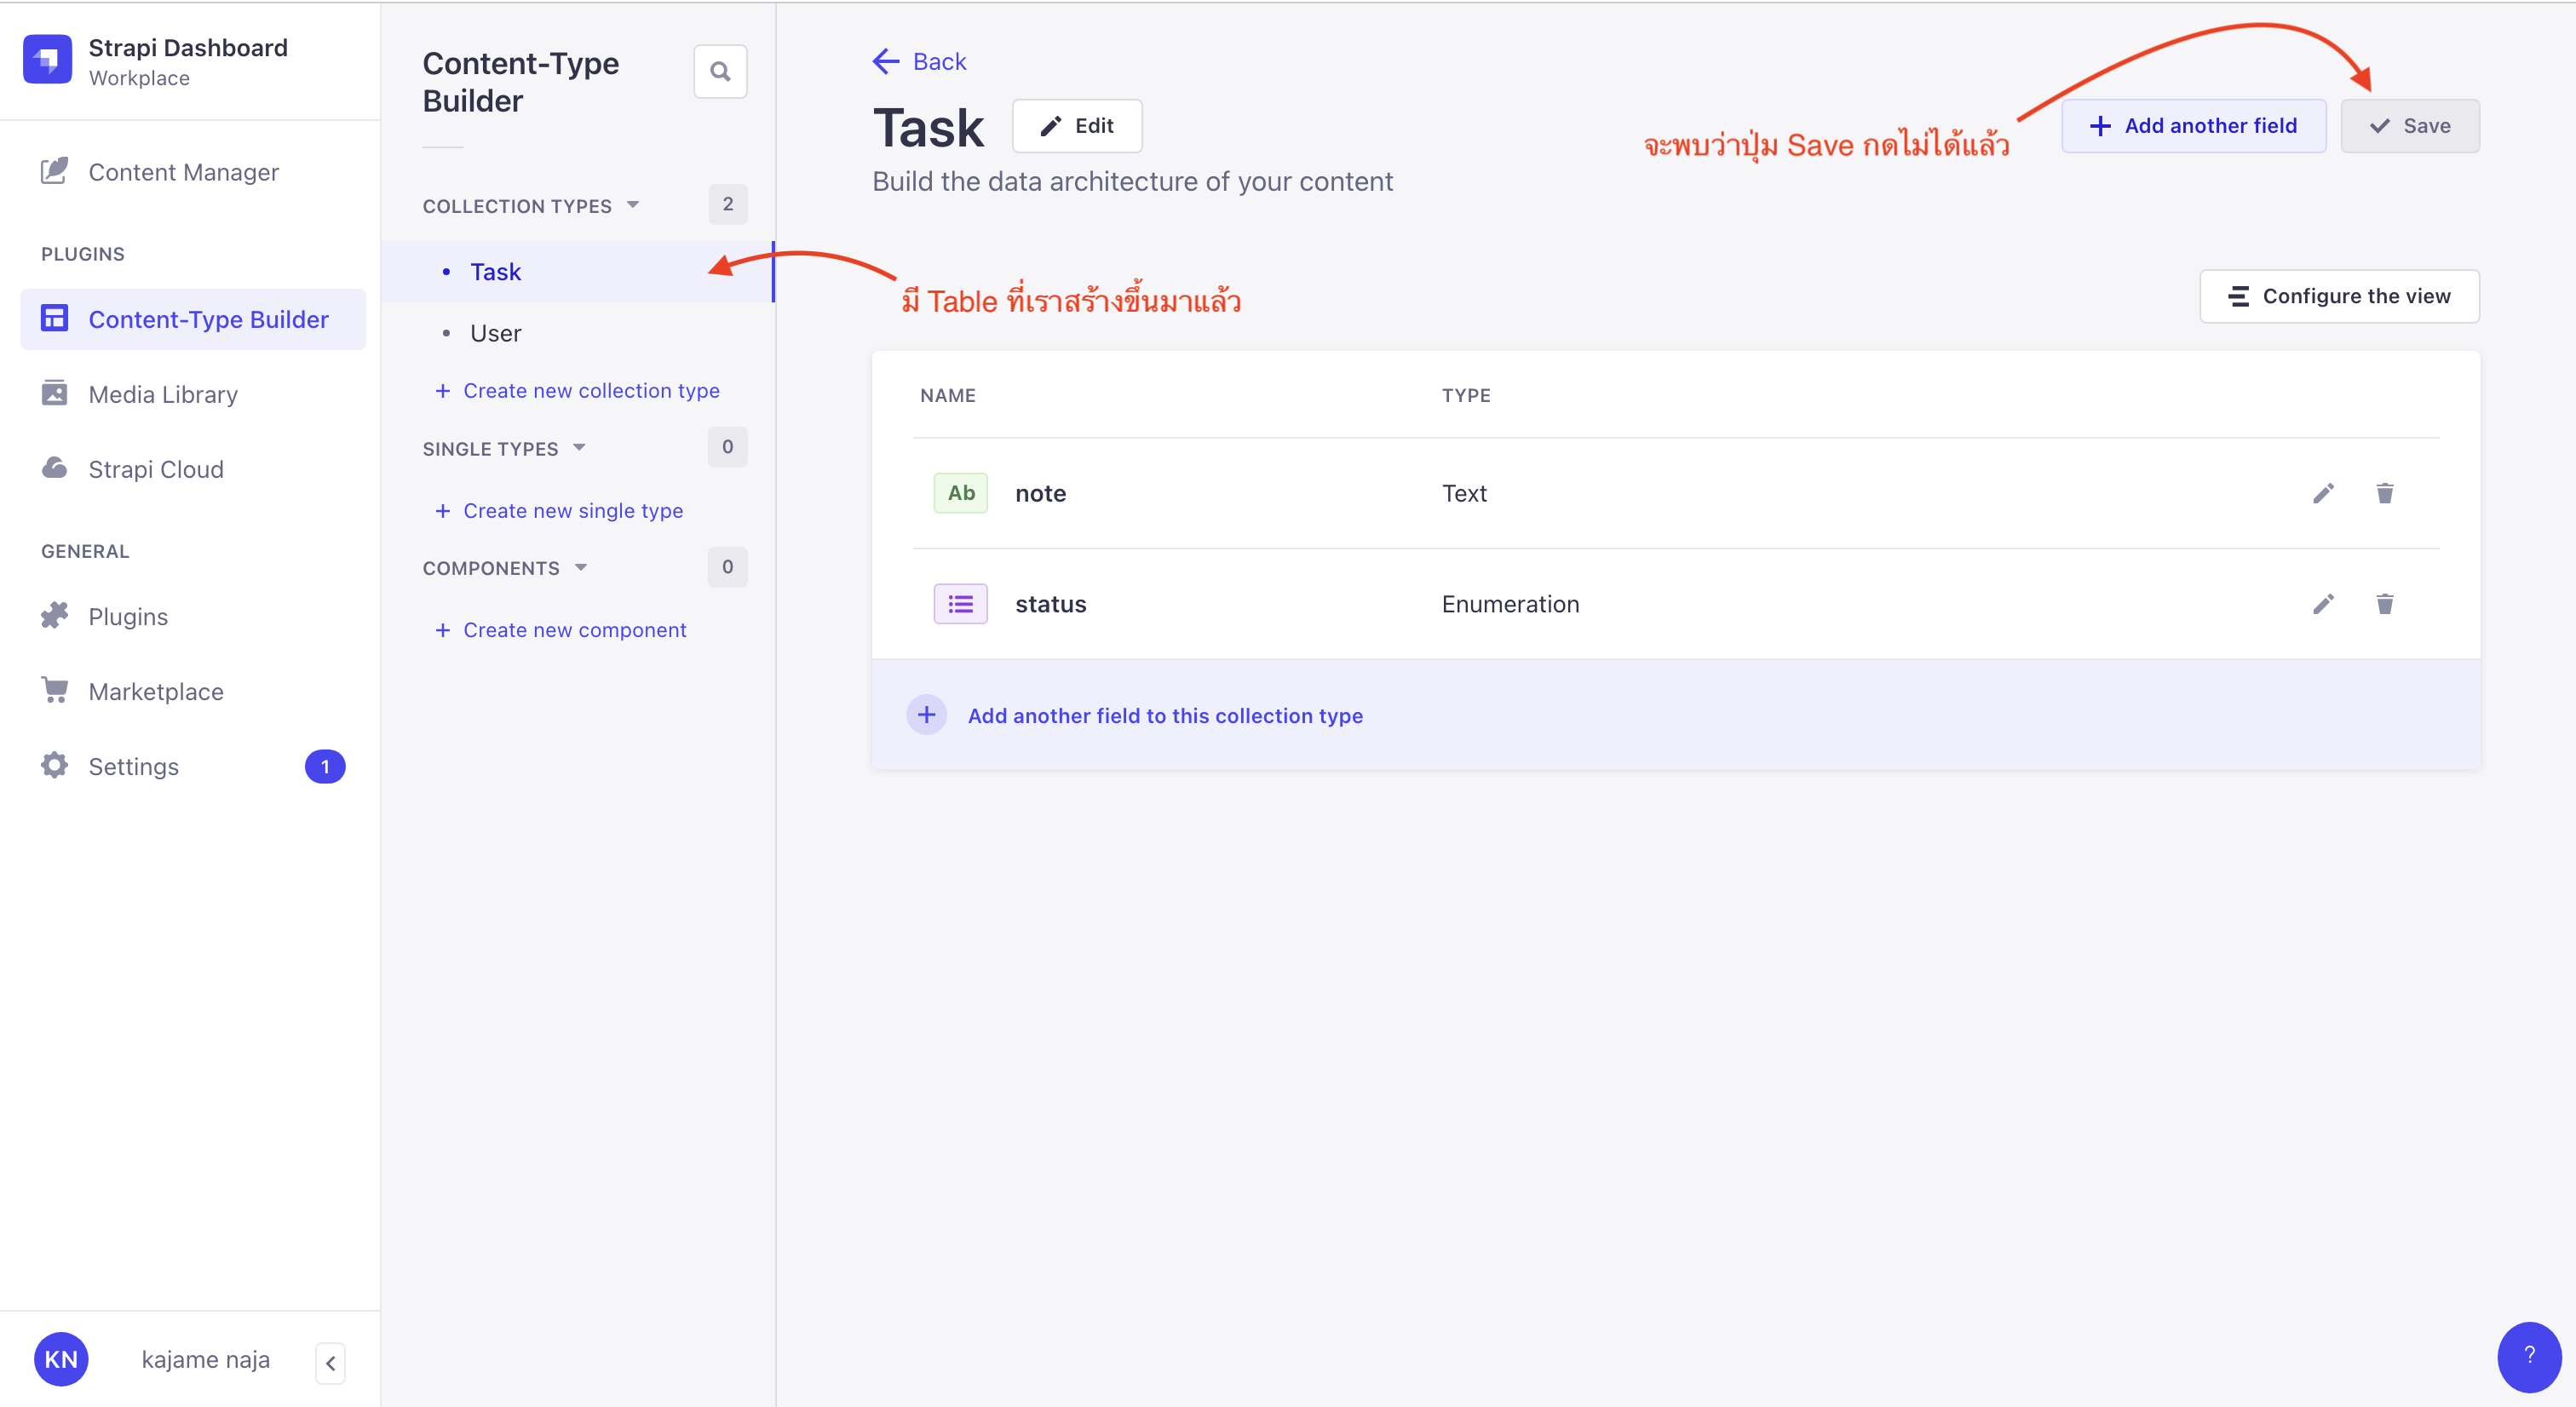Open the help question mark button
Viewport: 2576px width, 1407px height.
(x=2529, y=1356)
